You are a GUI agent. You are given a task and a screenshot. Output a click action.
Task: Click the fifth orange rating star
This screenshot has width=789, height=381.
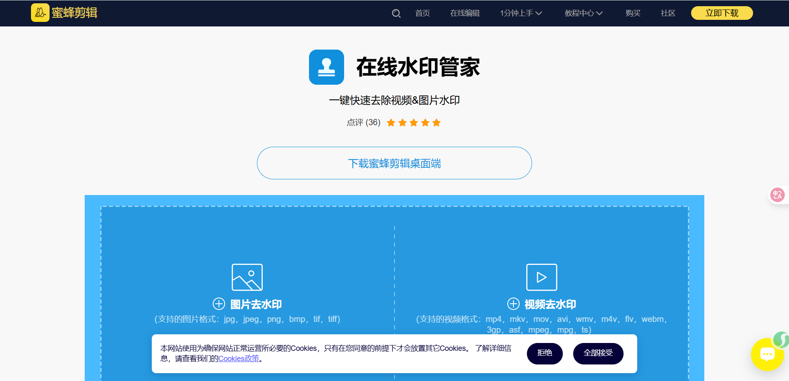(x=437, y=123)
